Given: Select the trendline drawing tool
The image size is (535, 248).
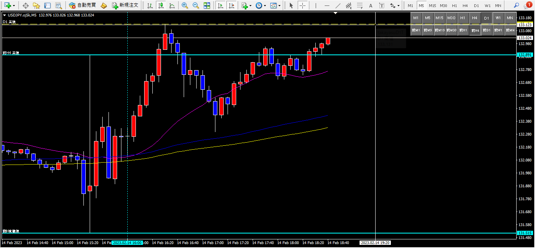Looking at the screenshot, I should click(x=338, y=5).
